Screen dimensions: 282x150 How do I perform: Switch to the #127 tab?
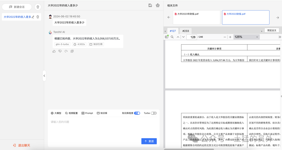[x=173, y=31]
